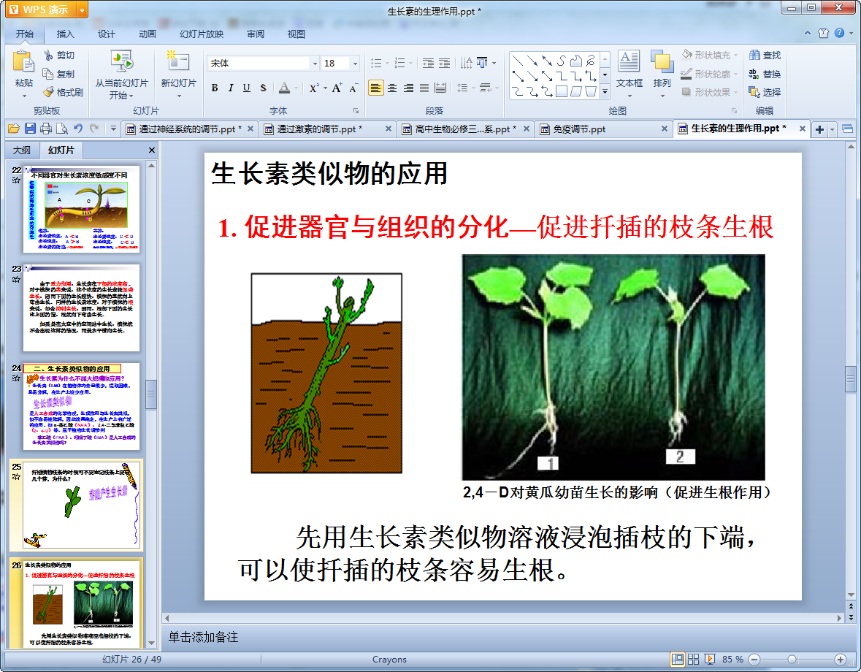Toggle center text alignment
The width and height of the screenshot is (861, 672).
tap(392, 88)
